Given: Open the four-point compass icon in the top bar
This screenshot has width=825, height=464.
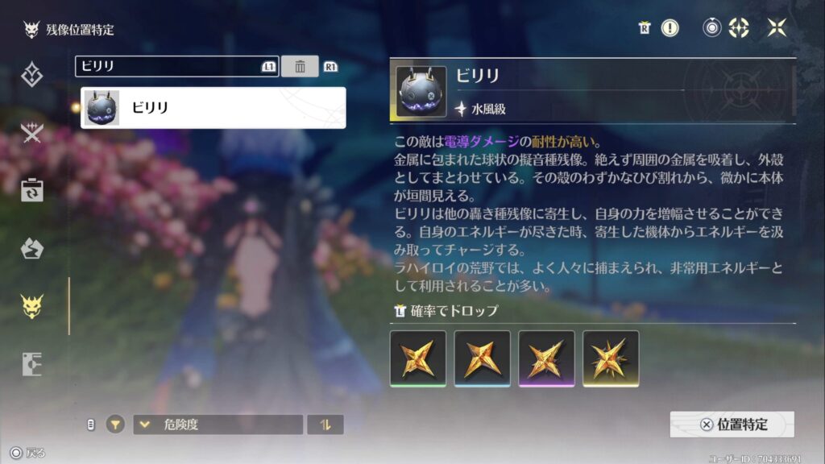Looking at the screenshot, I should point(739,27).
